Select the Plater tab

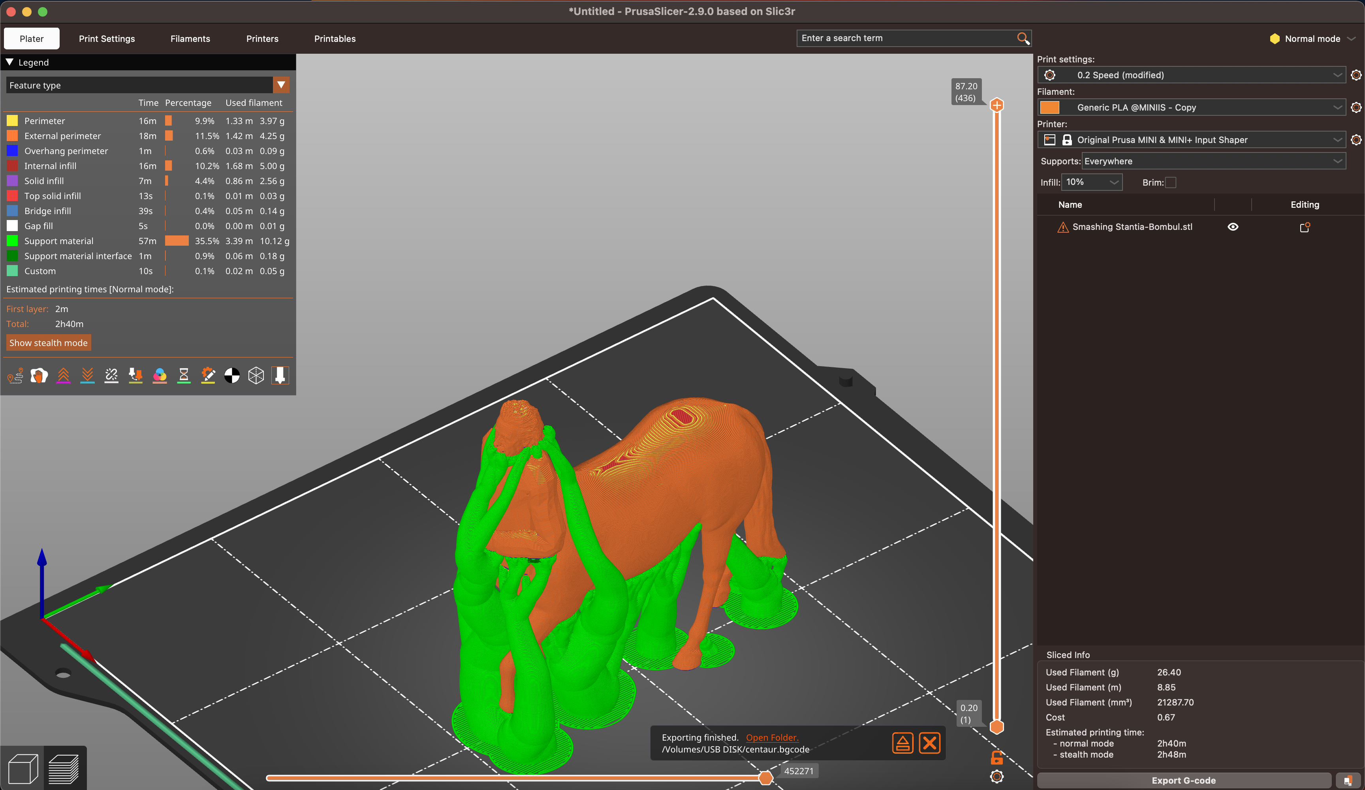32,38
